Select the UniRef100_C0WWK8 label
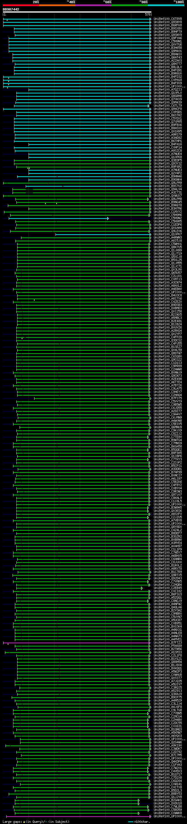This screenshot has width=187, height=824. click(x=168, y=813)
